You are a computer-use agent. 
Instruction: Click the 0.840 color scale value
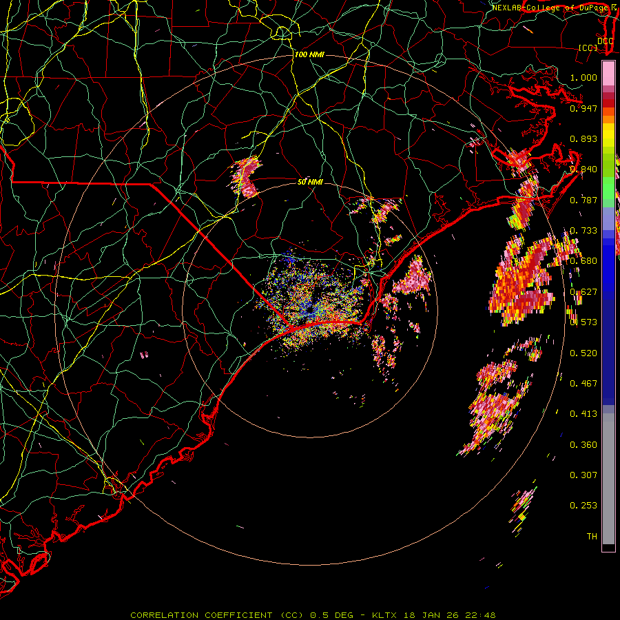(x=583, y=169)
